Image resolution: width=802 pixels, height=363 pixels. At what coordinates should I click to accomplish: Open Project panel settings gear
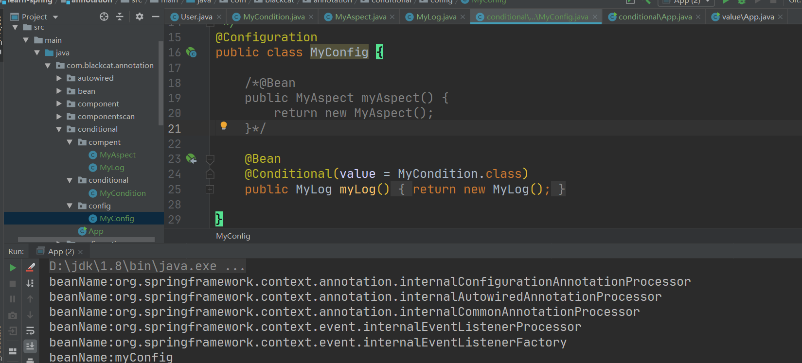pyautogui.click(x=140, y=17)
